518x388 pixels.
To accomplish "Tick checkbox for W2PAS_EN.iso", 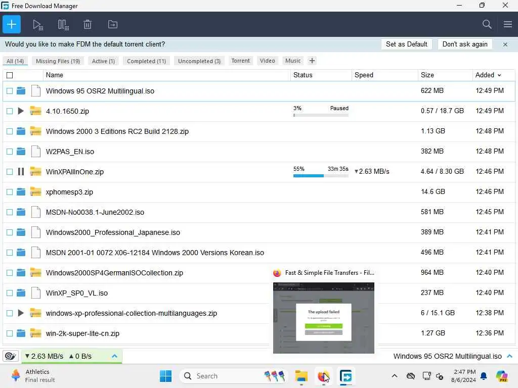I will (x=10, y=152).
